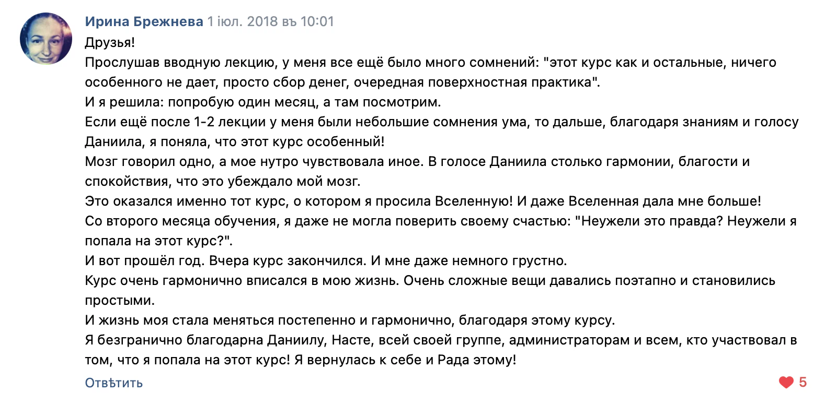Click the line starting "Прослушав вводную лекцию"
The height and width of the screenshot is (404, 825).
coord(431,63)
